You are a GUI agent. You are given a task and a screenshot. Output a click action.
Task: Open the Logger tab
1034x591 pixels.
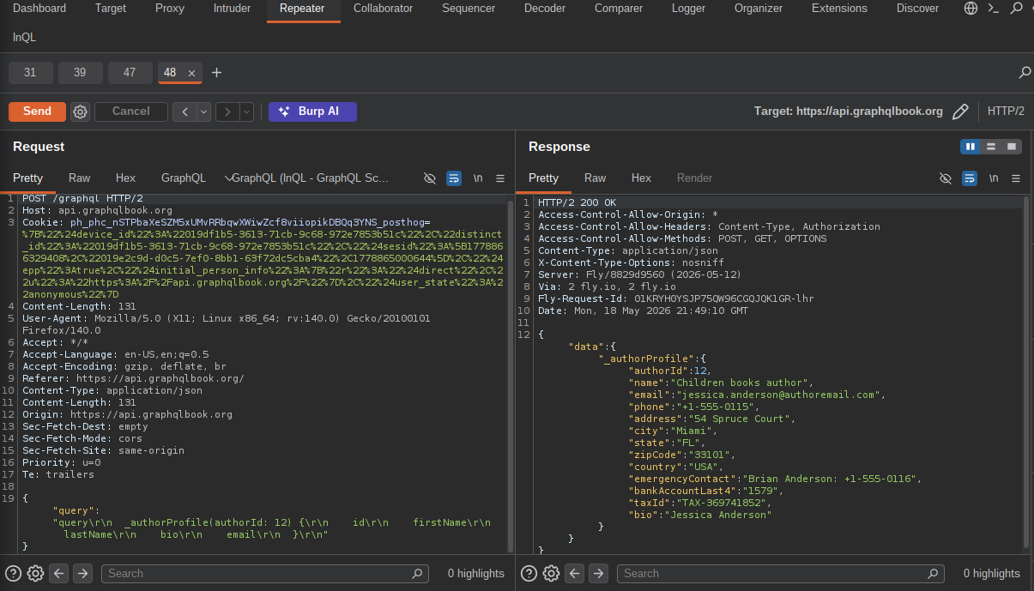688,9
